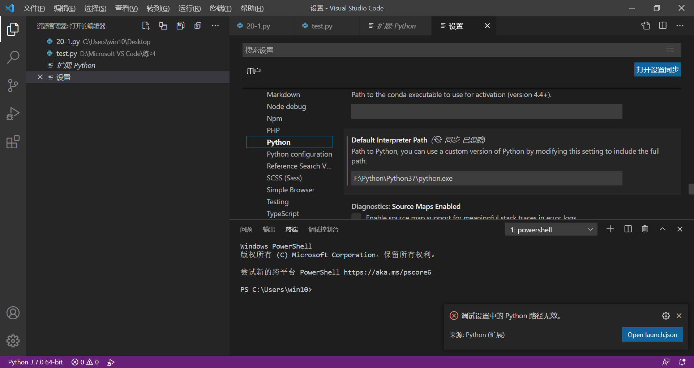Click the Open launch.json button
The height and width of the screenshot is (368, 694).
pos(652,334)
